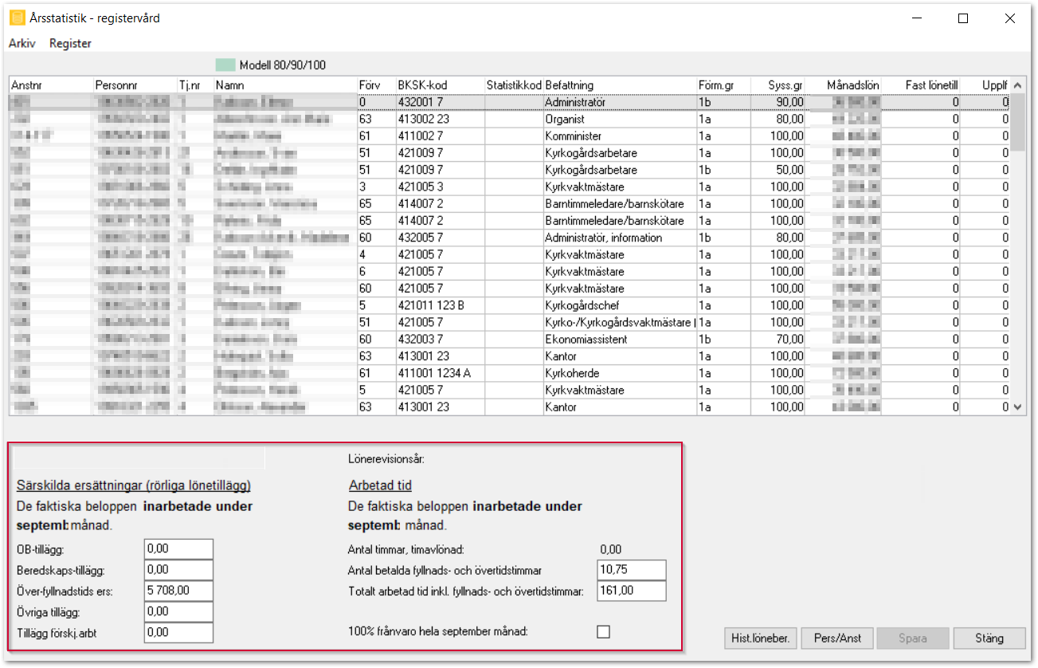Click the Fast lönetill column header
The width and height of the screenshot is (1038, 668).
coord(921,85)
